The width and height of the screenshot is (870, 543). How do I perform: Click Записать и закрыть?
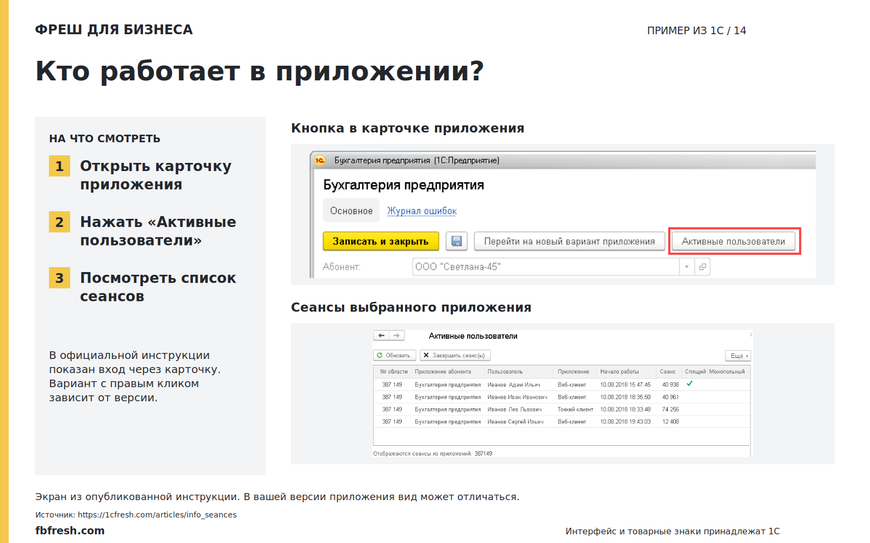click(x=381, y=241)
